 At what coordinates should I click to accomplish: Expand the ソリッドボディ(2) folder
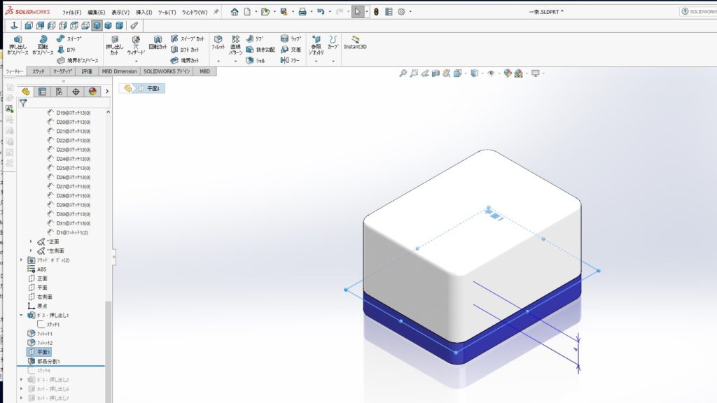point(22,260)
